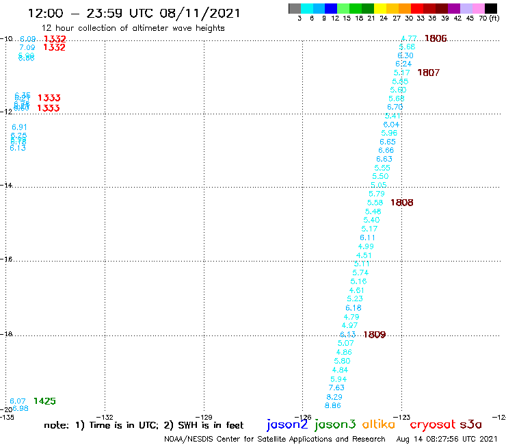This screenshot has width=506, height=445.
Task: Pick the pink 70 ft legend swatch
Action: (x=478, y=8)
